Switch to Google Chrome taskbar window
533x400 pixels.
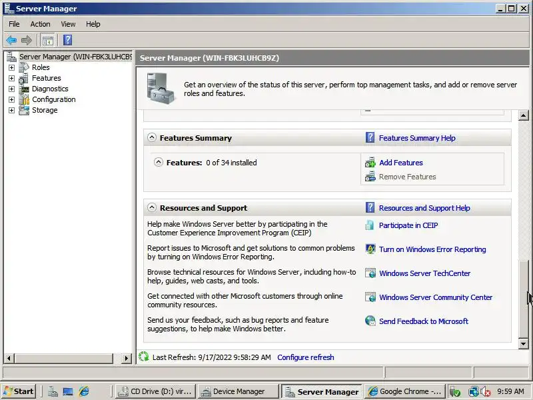pyautogui.click(x=405, y=391)
